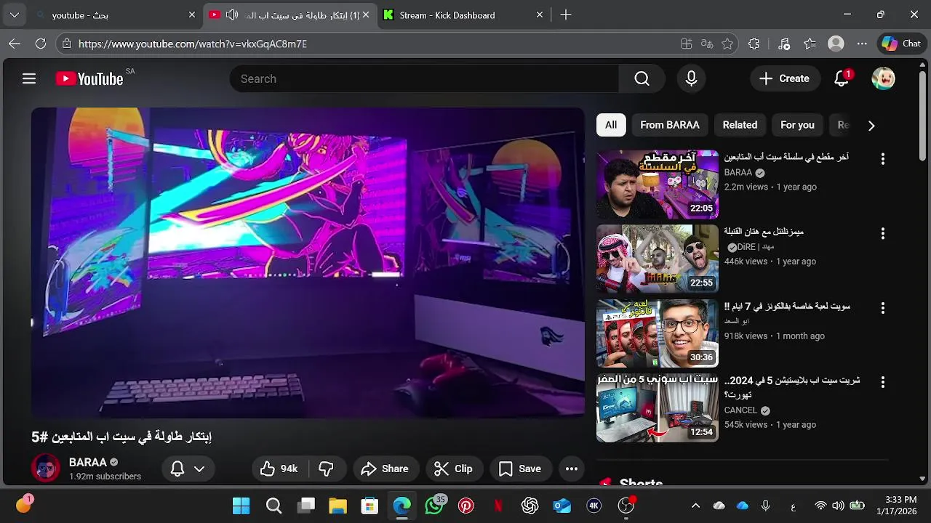Open the 12:54 CANCEL video thumbnail
The width and height of the screenshot is (931, 523).
[x=658, y=408]
